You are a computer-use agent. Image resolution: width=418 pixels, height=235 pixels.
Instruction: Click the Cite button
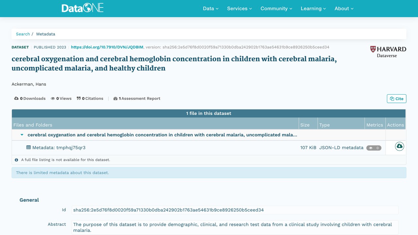(396, 99)
